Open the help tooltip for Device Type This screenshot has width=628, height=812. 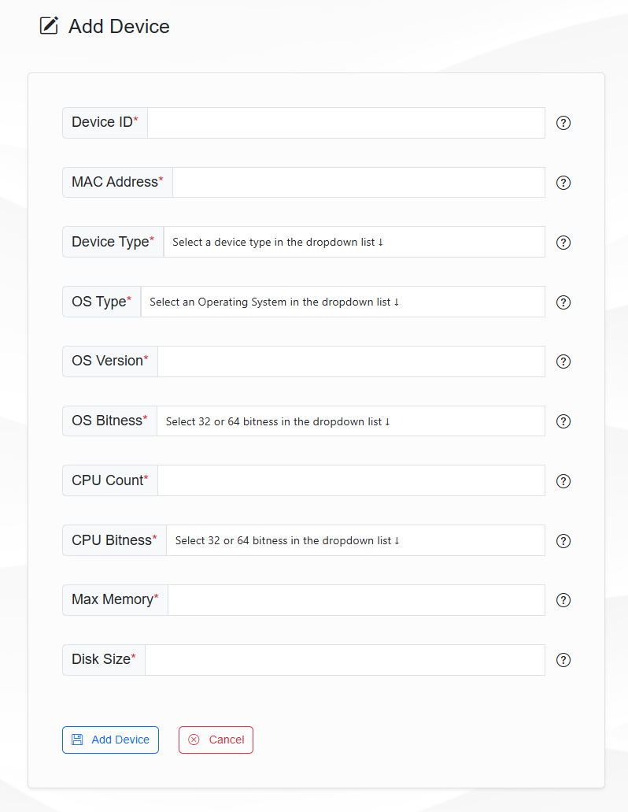[563, 243]
